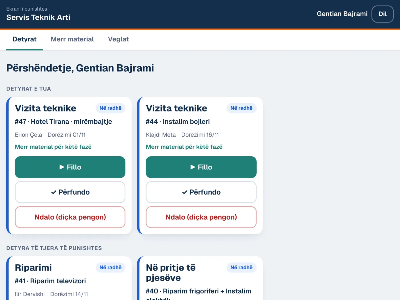
Task: Click '#47 · Hotel Tirana · mirëmbajtje' text
Action: [63, 122]
